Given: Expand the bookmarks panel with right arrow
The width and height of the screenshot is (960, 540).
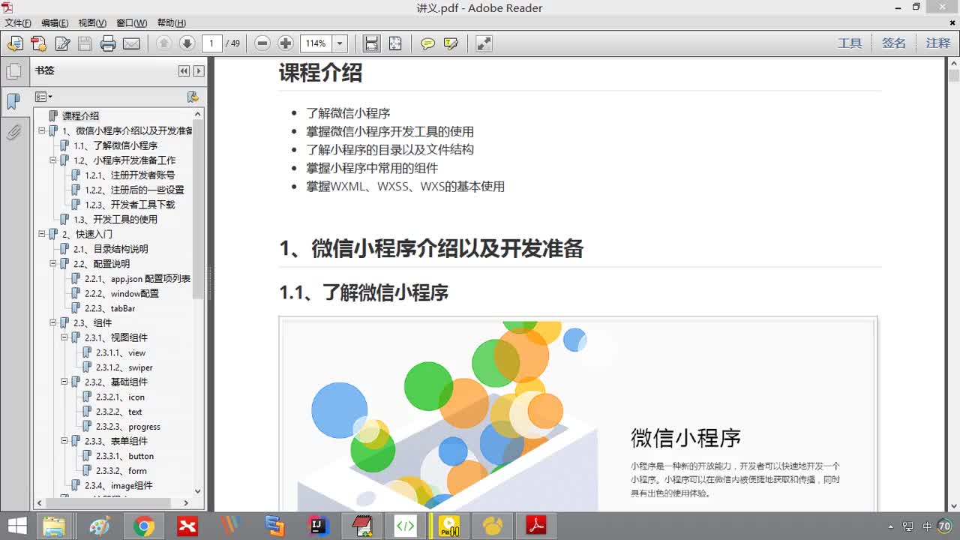Looking at the screenshot, I should [199, 71].
